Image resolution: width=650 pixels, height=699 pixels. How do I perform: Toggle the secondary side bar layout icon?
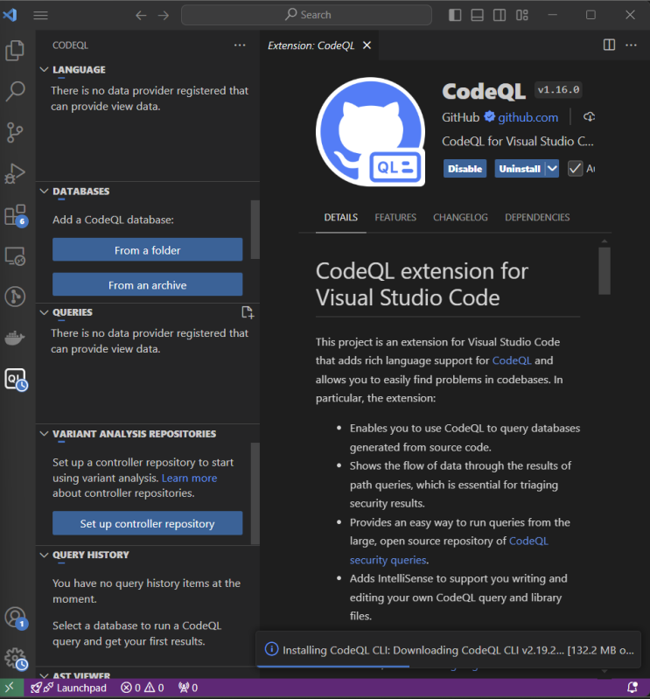pyautogui.click(x=500, y=15)
